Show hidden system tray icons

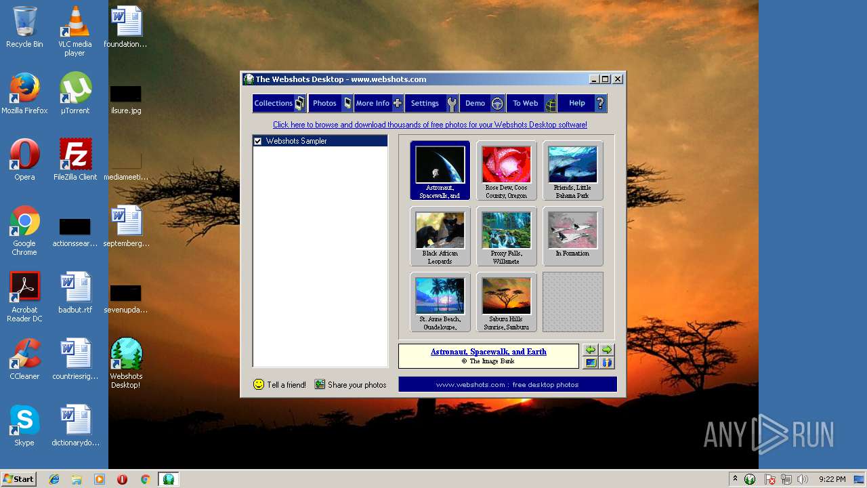(735, 479)
